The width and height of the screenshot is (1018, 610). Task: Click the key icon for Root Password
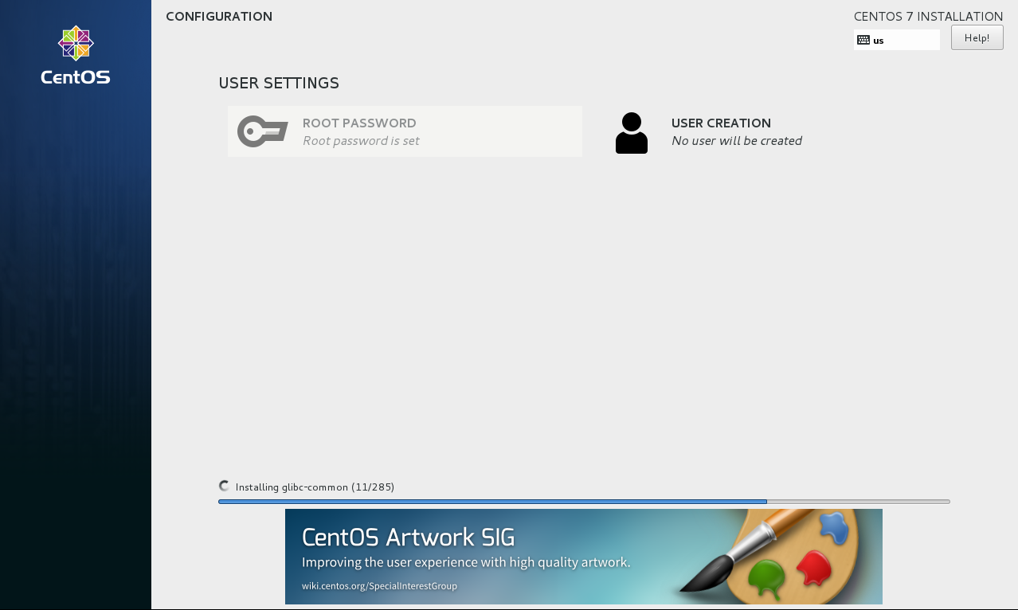(x=263, y=131)
